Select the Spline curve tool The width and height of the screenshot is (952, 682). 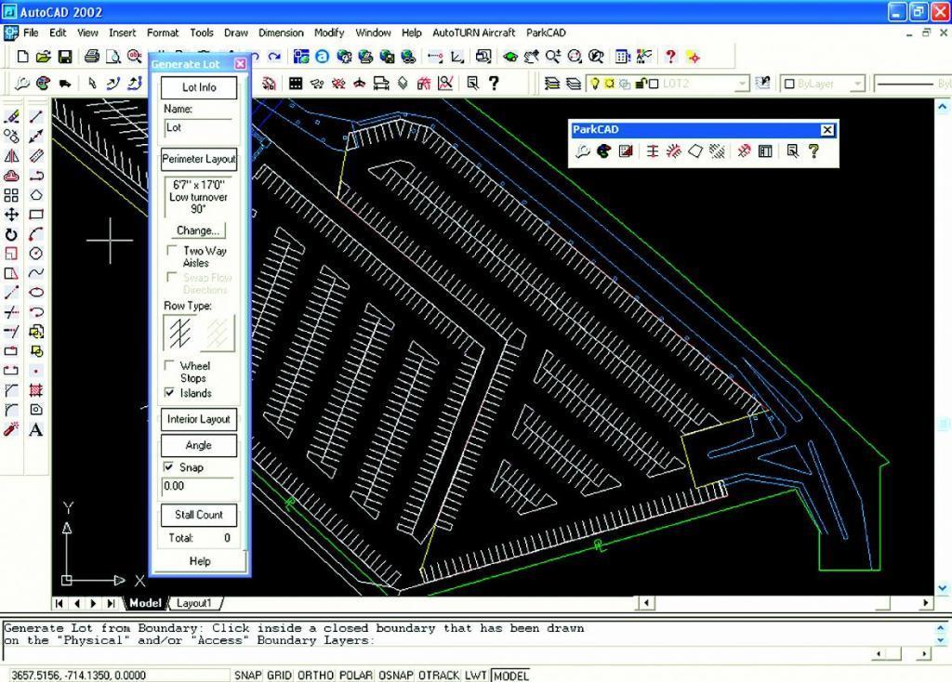(x=36, y=273)
